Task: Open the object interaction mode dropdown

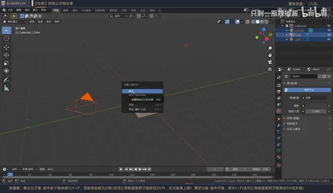Action: point(15,22)
